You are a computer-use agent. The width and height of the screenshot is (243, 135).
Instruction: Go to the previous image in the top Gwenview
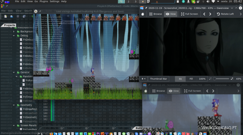pyautogui.click(x=204, y=14)
